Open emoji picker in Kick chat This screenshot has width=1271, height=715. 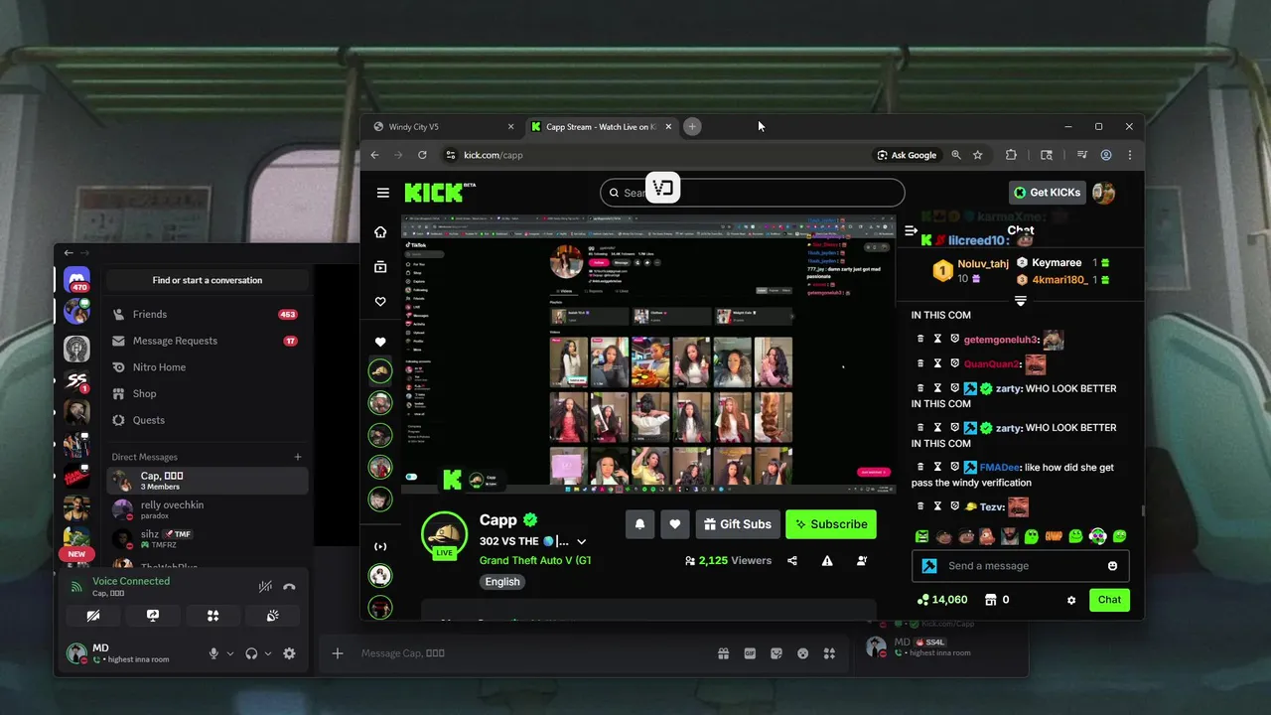(1112, 566)
